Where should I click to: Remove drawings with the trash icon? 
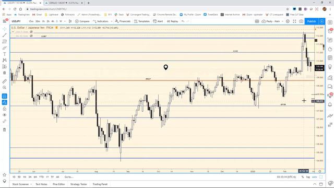pos(5,130)
